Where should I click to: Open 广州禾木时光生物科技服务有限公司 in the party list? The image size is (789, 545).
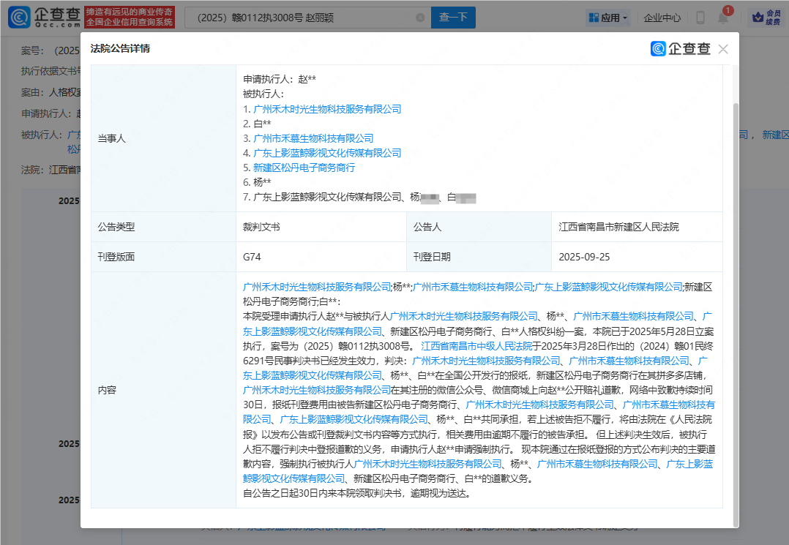point(327,109)
